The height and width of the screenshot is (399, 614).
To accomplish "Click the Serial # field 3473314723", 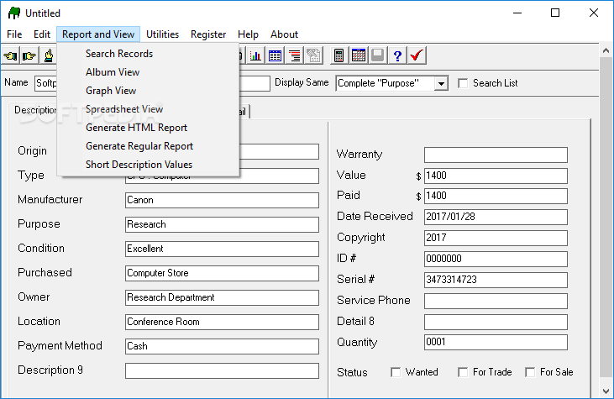I will click(x=496, y=280).
